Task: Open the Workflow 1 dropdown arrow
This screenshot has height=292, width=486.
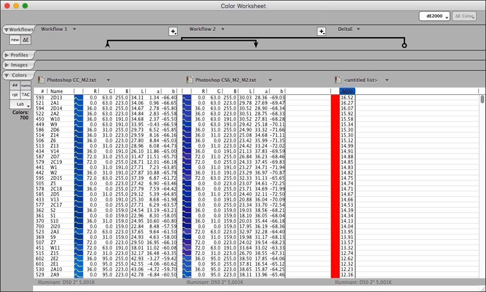Action: pyautogui.click(x=74, y=29)
